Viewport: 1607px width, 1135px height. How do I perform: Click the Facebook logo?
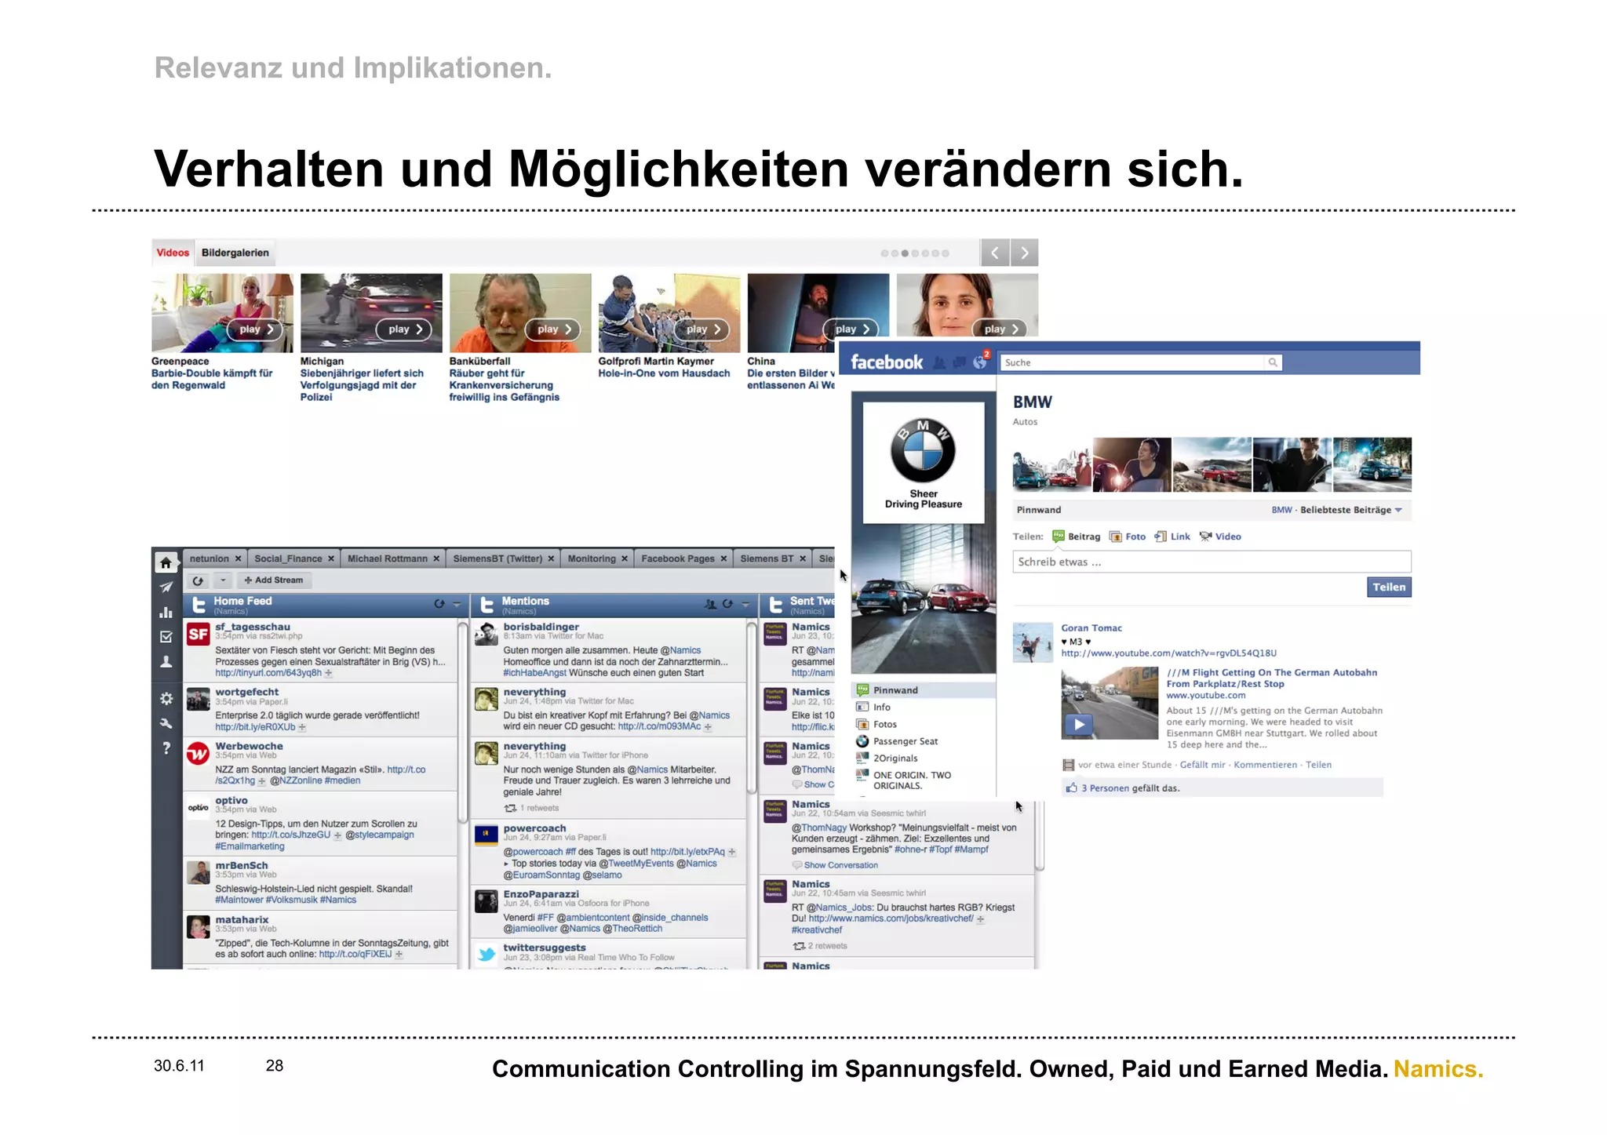(887, 362)
